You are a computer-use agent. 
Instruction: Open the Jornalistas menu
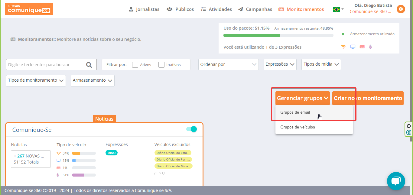point(144,9)
